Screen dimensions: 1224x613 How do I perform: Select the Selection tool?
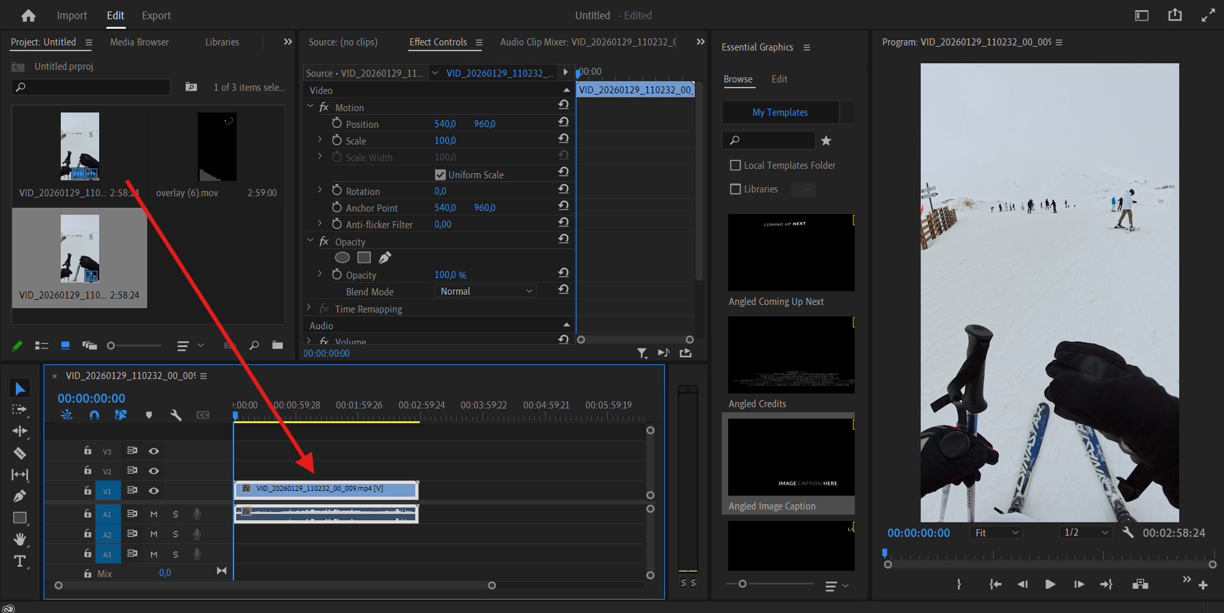tap(20, 387)
